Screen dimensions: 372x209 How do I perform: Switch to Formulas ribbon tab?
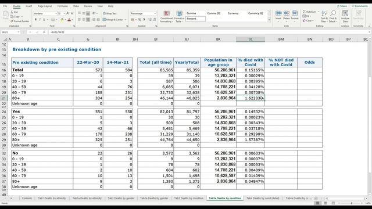pyautogui.click(x=62, y=6)
